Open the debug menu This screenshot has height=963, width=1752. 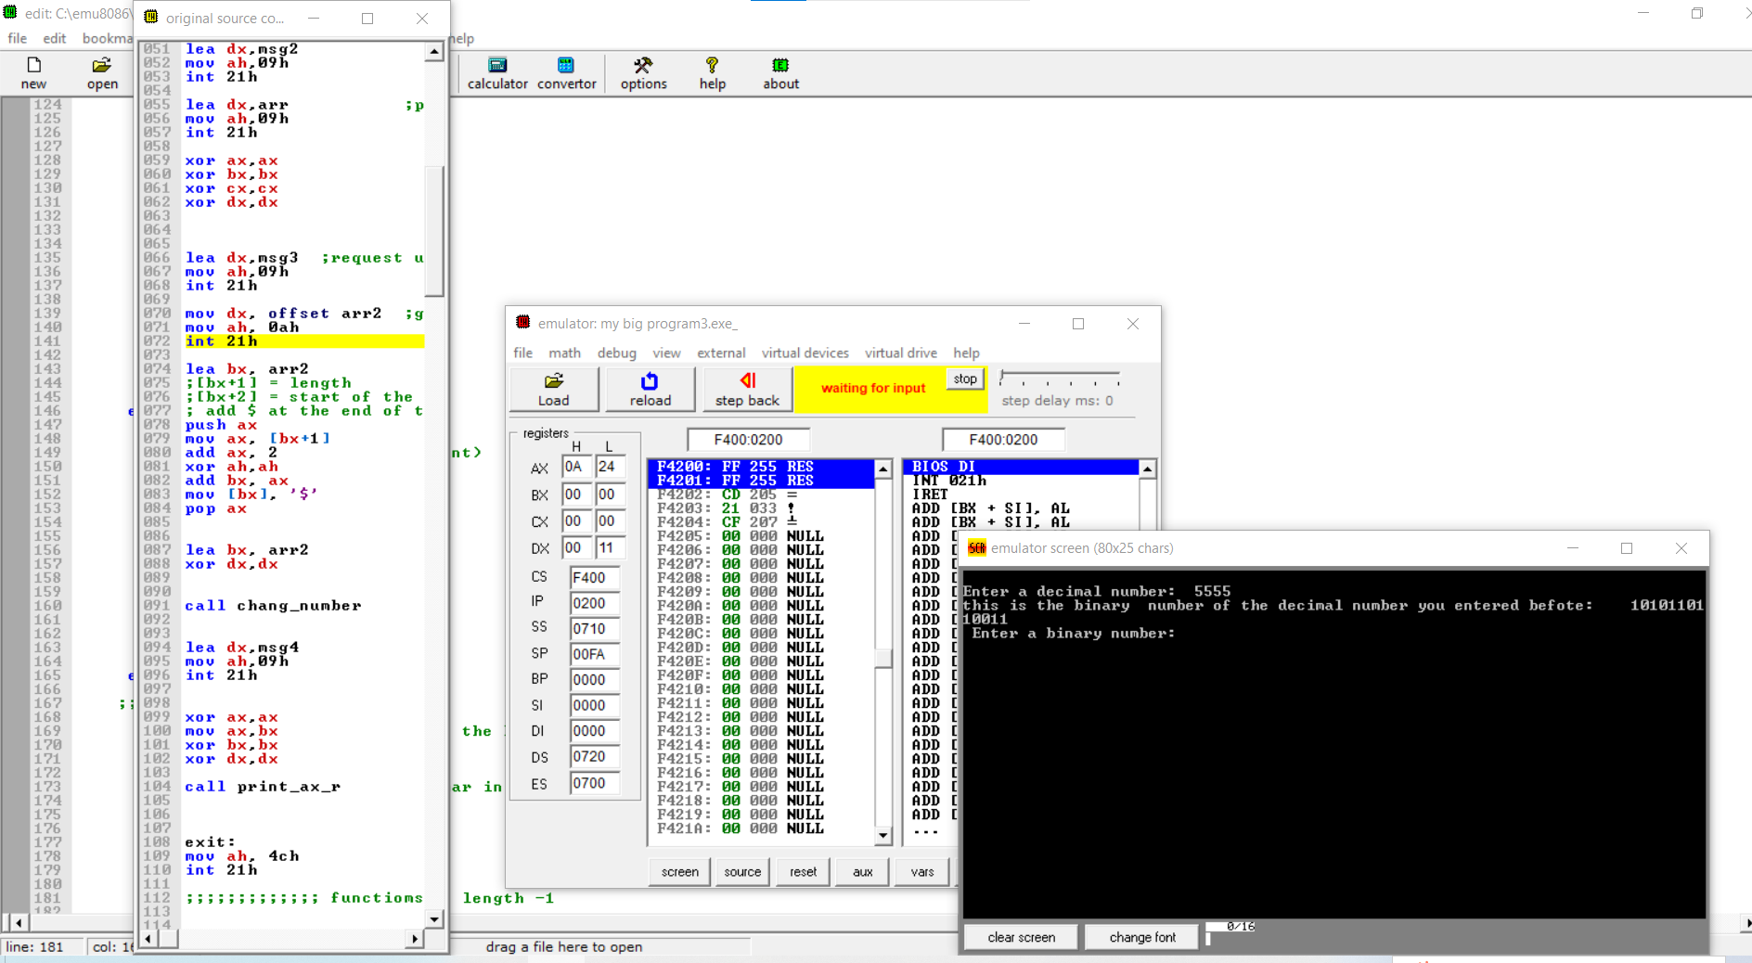point(616,353)
